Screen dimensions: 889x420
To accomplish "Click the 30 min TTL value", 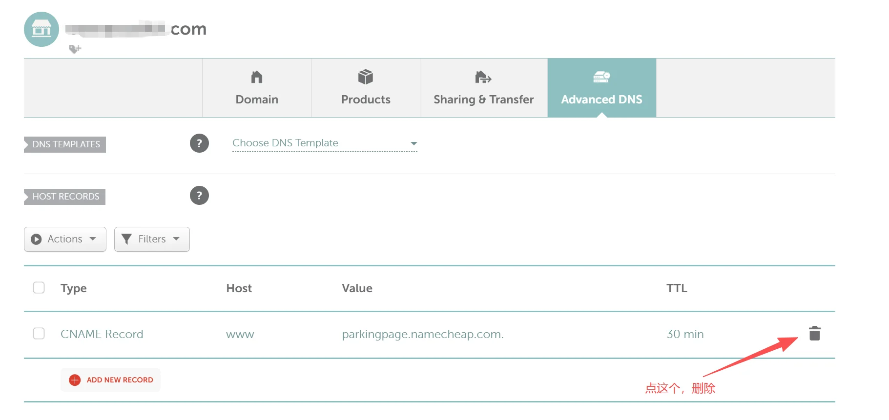I will (x=685, y=334).
